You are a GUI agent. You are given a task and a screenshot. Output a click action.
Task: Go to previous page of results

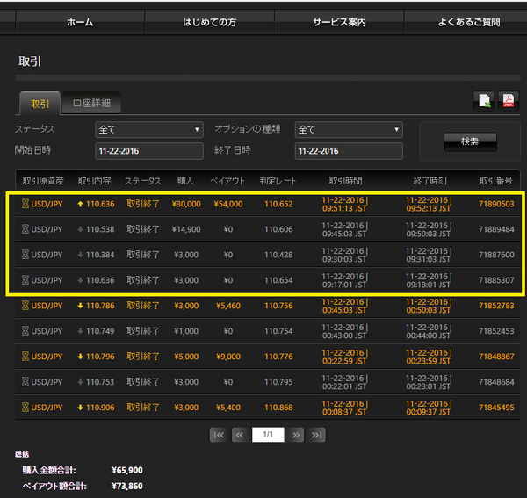240,435
